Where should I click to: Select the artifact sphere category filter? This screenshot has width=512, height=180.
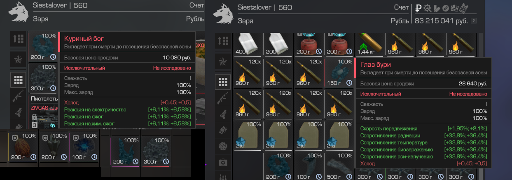tap(223, 146)
